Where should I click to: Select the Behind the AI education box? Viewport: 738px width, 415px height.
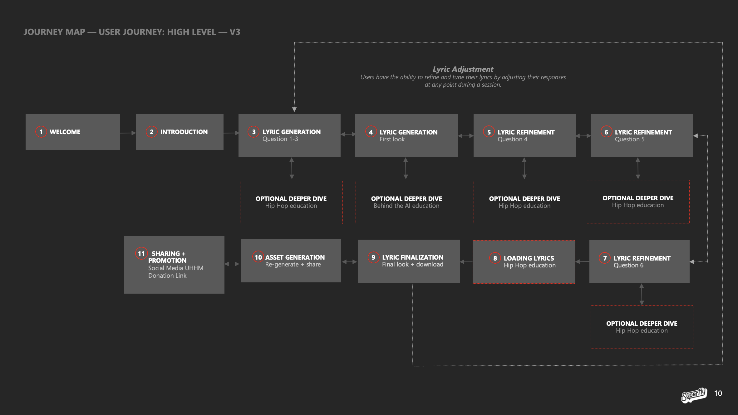coord(407,202)
